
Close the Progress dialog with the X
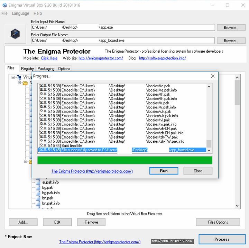[x=213, y=76]
